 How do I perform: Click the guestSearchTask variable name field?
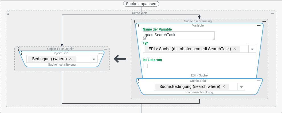pyautogui.click(x=179, y=36)
